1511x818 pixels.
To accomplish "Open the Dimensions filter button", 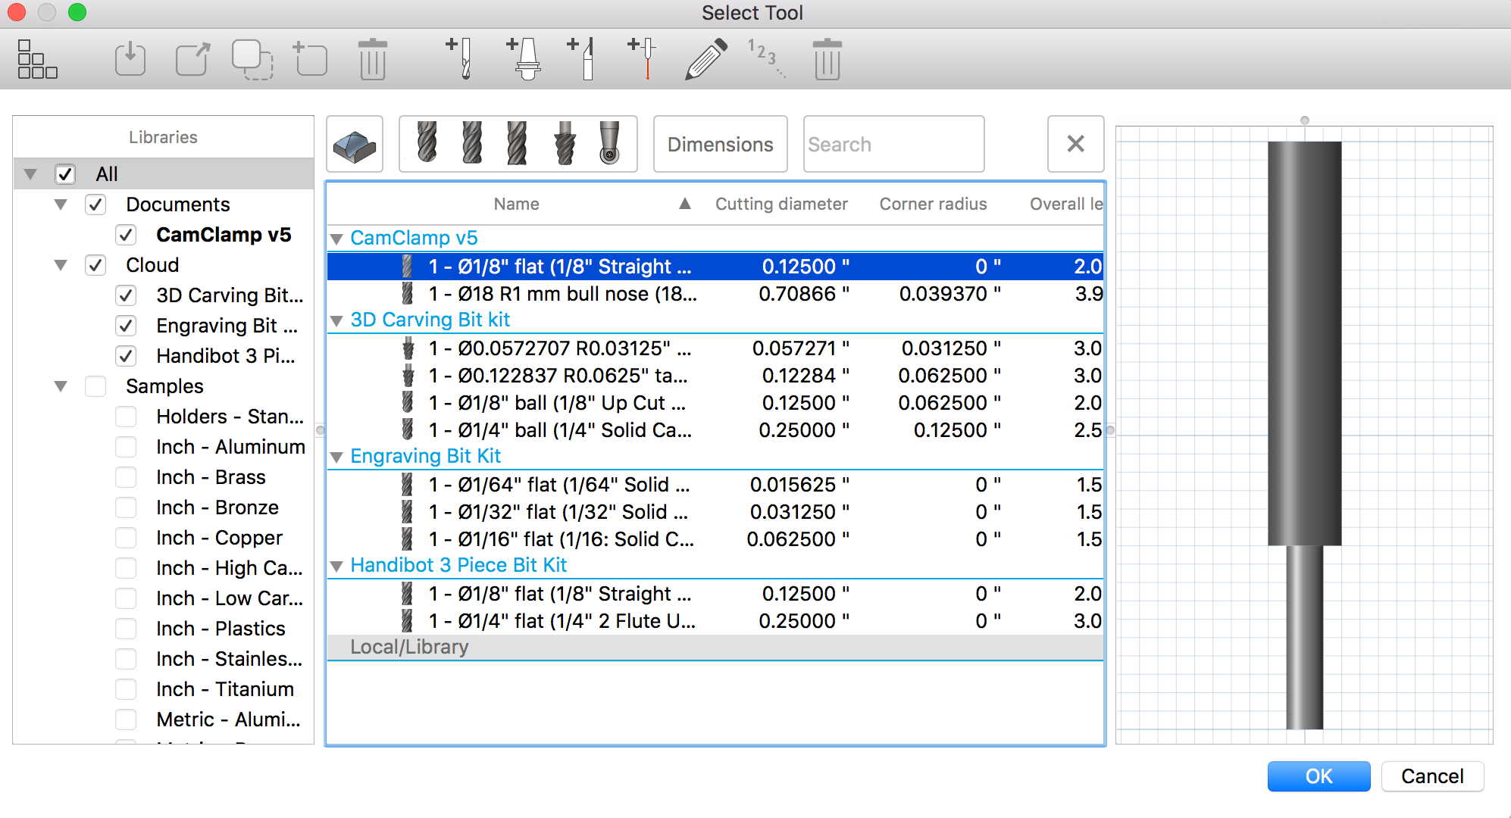I will click(720, 144).
